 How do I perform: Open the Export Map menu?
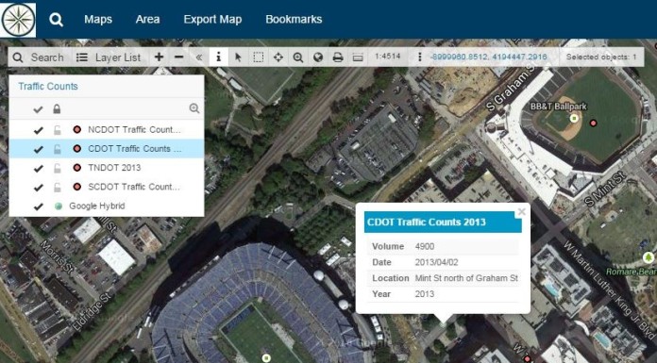[212, 19]
